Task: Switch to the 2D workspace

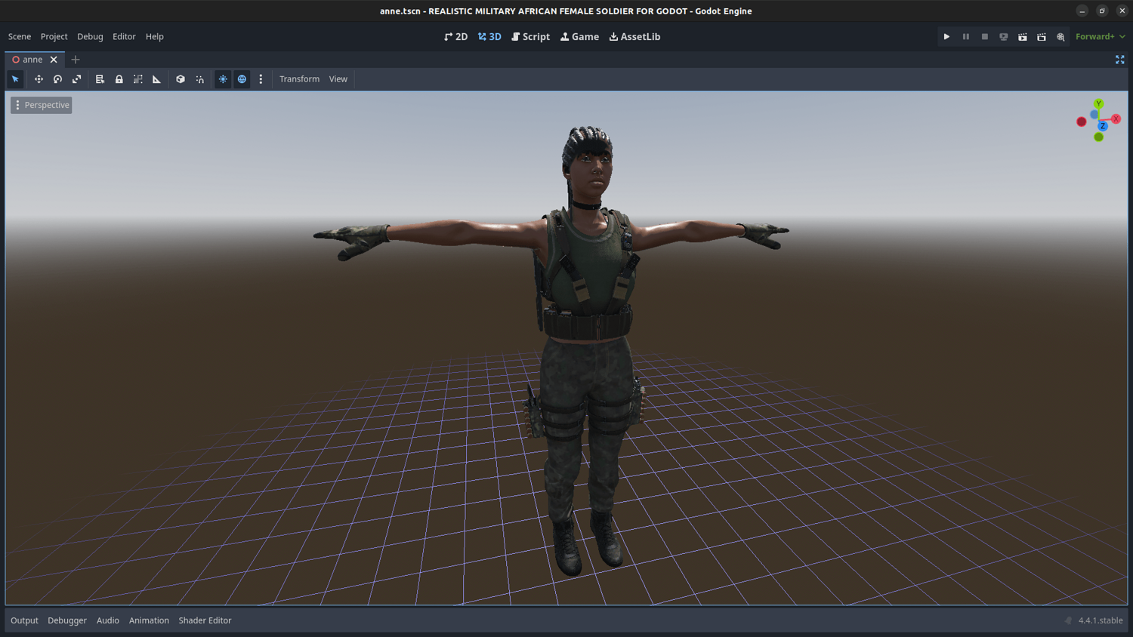Action: (x=455, y=36)
